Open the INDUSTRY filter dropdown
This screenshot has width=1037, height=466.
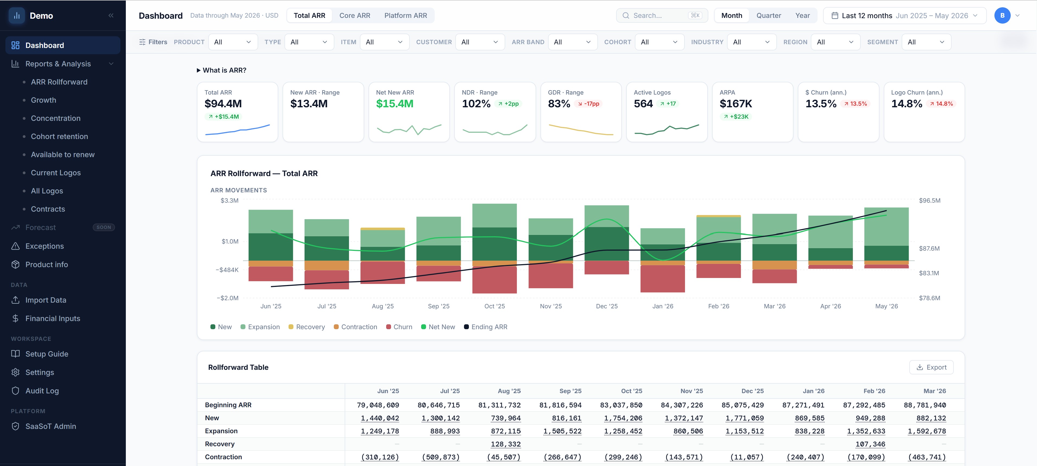tap(752, 42)
